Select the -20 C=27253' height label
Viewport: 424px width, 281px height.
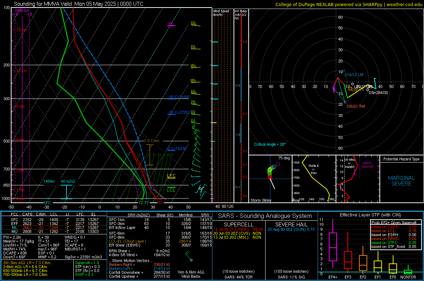pos(179,112)
